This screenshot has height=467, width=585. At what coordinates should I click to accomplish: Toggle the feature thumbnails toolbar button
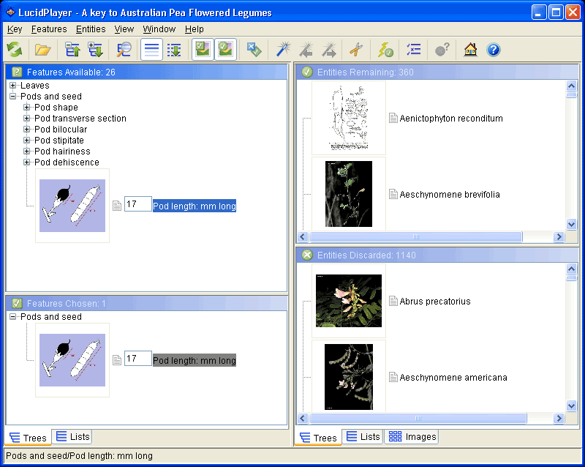(x=203, y=50)
